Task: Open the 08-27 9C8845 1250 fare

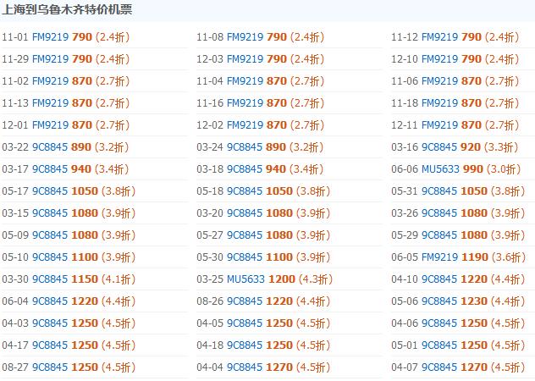Action: point(69,367)
